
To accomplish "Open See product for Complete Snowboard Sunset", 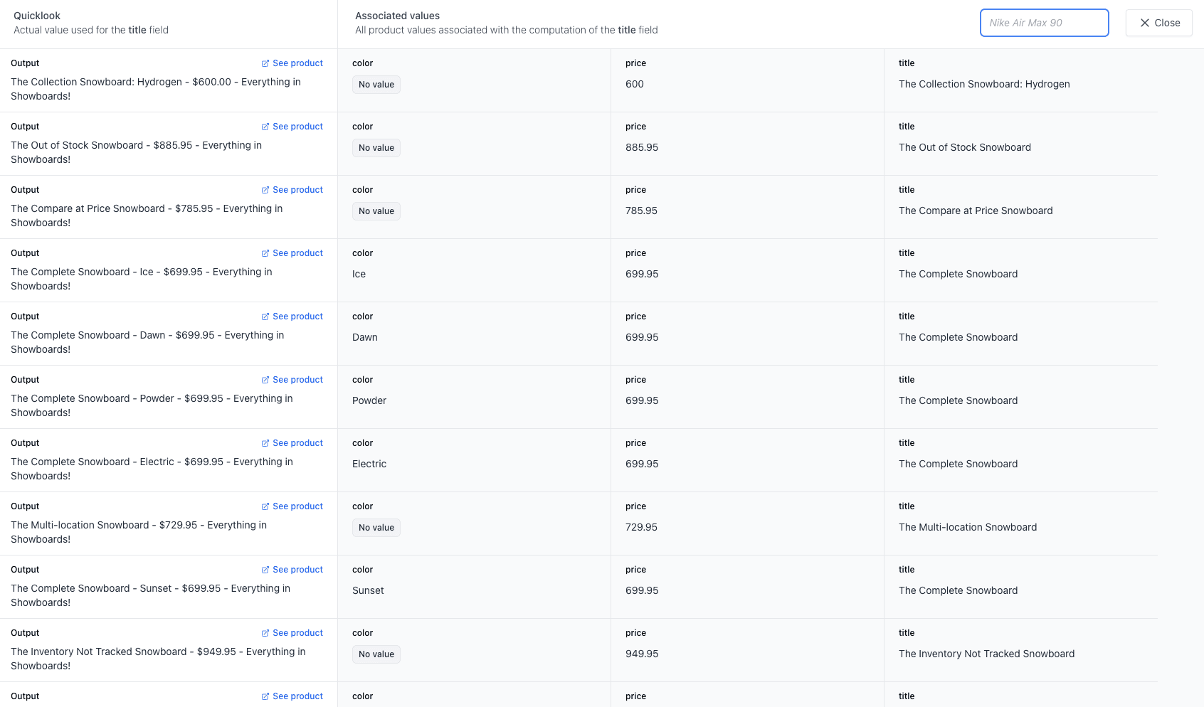I will [x=297, y=569].
